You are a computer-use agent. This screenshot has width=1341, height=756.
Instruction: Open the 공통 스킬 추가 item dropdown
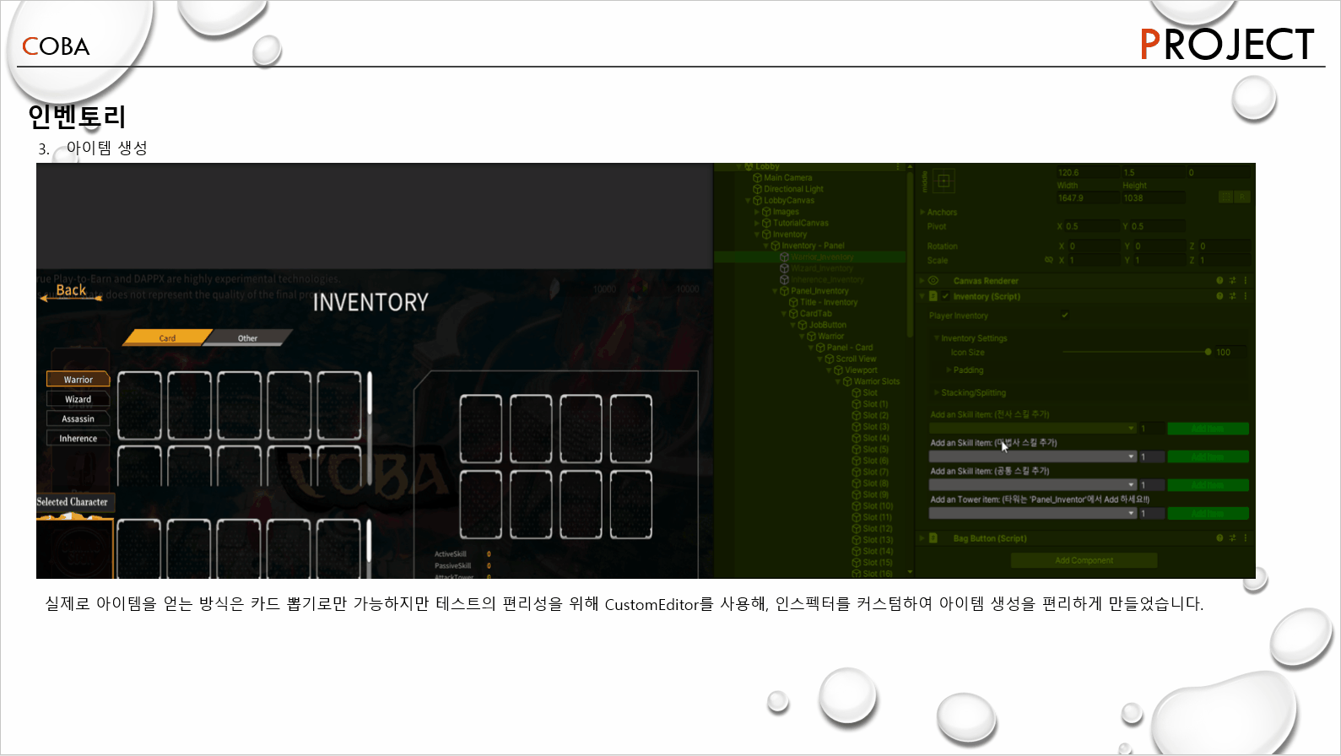pos(1033,485)
